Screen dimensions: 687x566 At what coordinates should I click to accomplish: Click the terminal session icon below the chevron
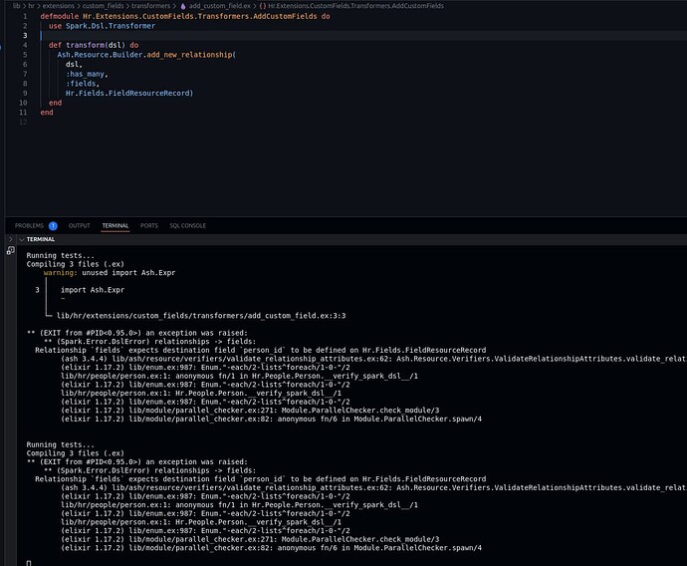tap(11, 250)
